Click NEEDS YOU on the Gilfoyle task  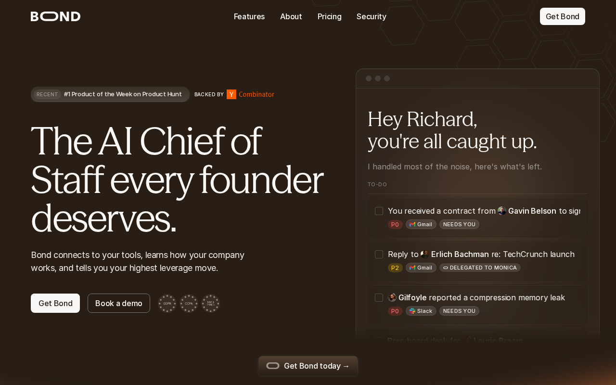point(459,311)
